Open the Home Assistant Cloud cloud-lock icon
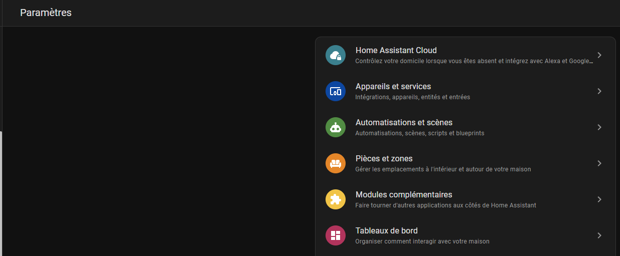 [x=336, y=55]
